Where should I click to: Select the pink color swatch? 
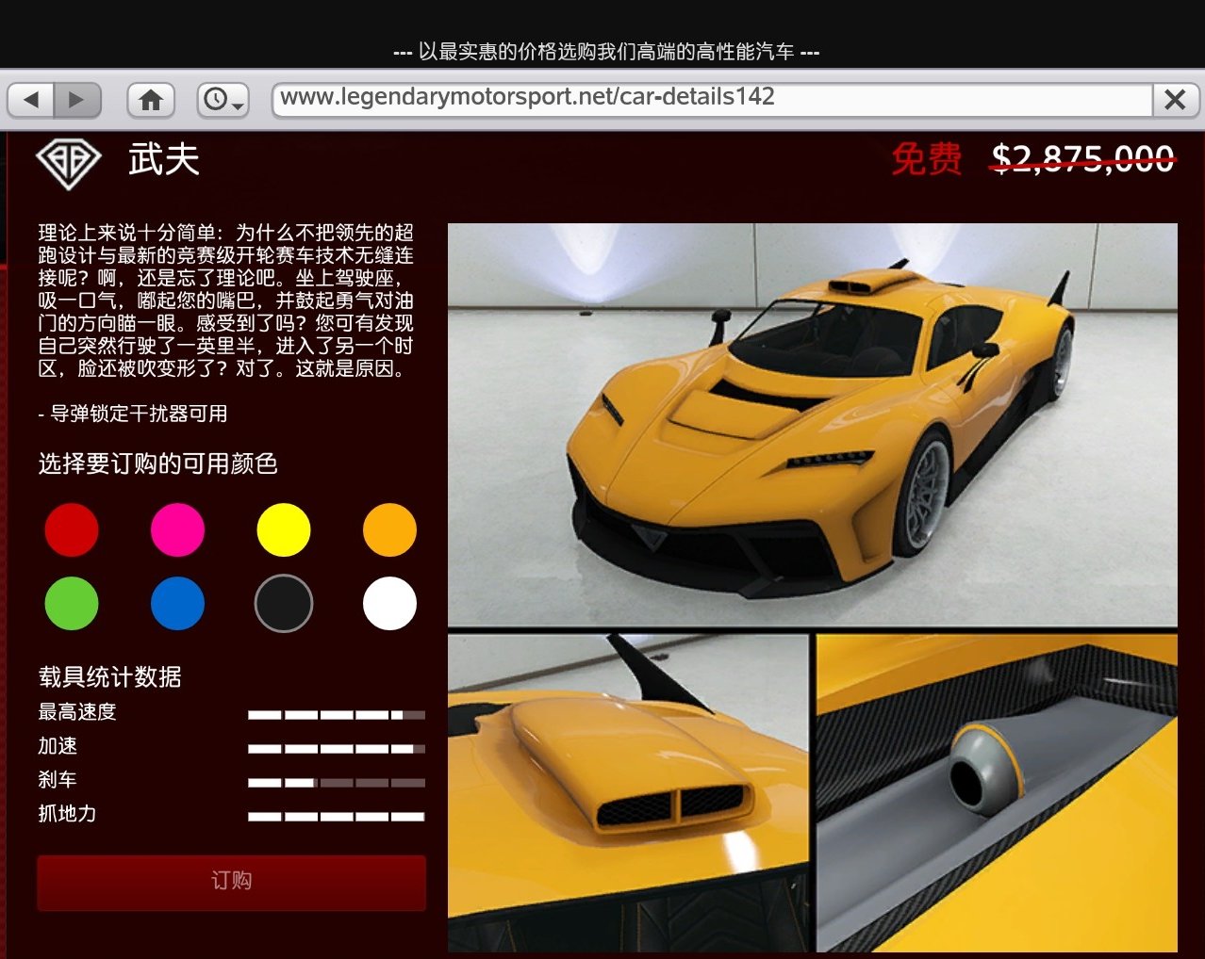click(177, 529)
